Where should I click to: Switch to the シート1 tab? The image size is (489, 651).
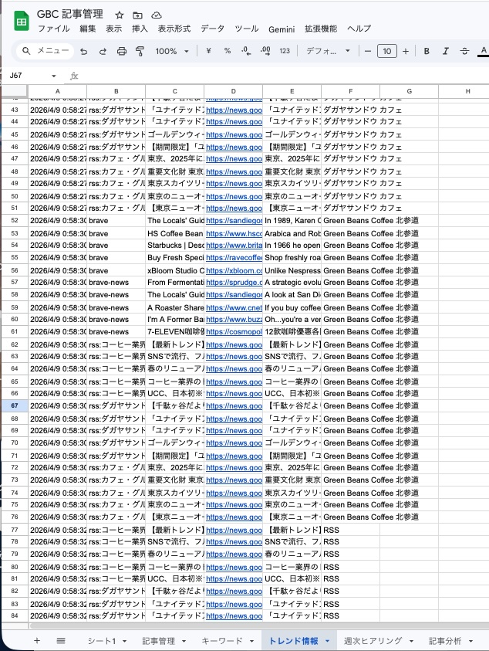coord(102,641)
